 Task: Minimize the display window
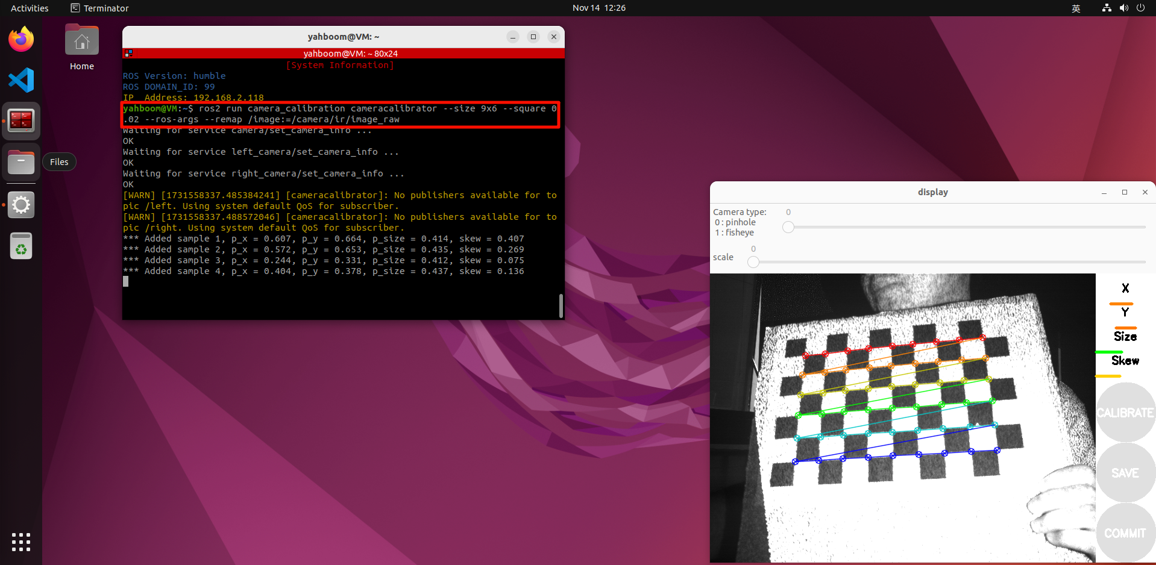pyautogui.click(x=1104, y=192)
